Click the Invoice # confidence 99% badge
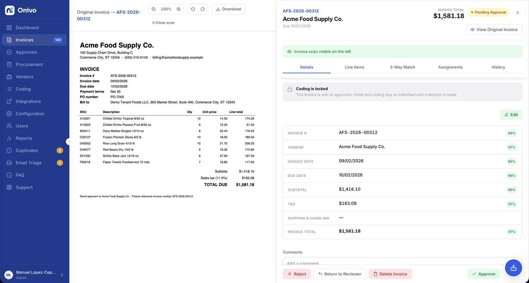The width and height of the screenshot is (529, 283). coord(511,133)
